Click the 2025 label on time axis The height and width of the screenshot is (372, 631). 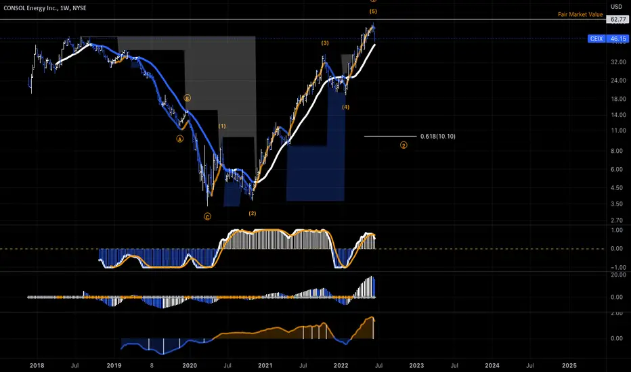click(x=569, y=365)
